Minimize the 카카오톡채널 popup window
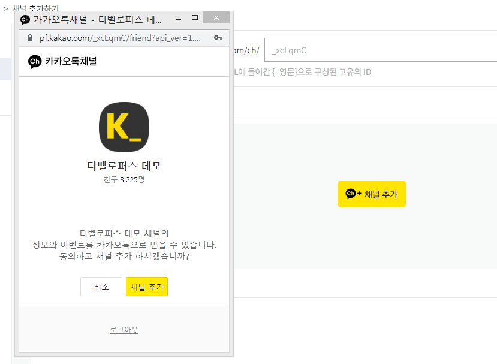Viewport: 497px width, 364px height. [179, 19]
